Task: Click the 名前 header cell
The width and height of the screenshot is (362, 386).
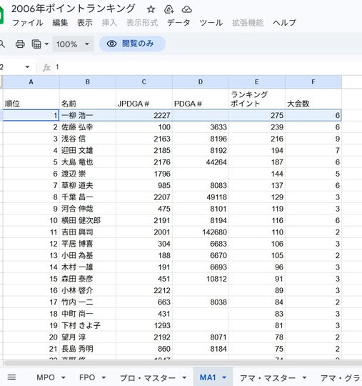Action: [x=88, y=99]
